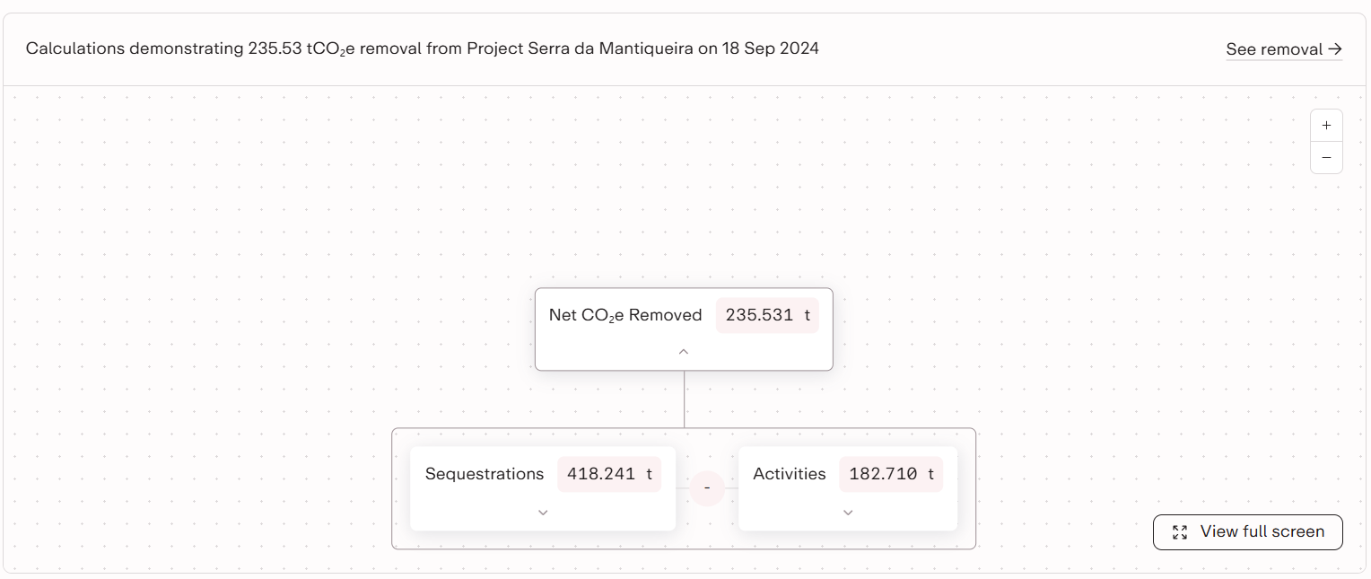Collapse the Net CO₂e Removed node chevron
The height and width of the screenshot is (579, 1371).
point(684,352)
